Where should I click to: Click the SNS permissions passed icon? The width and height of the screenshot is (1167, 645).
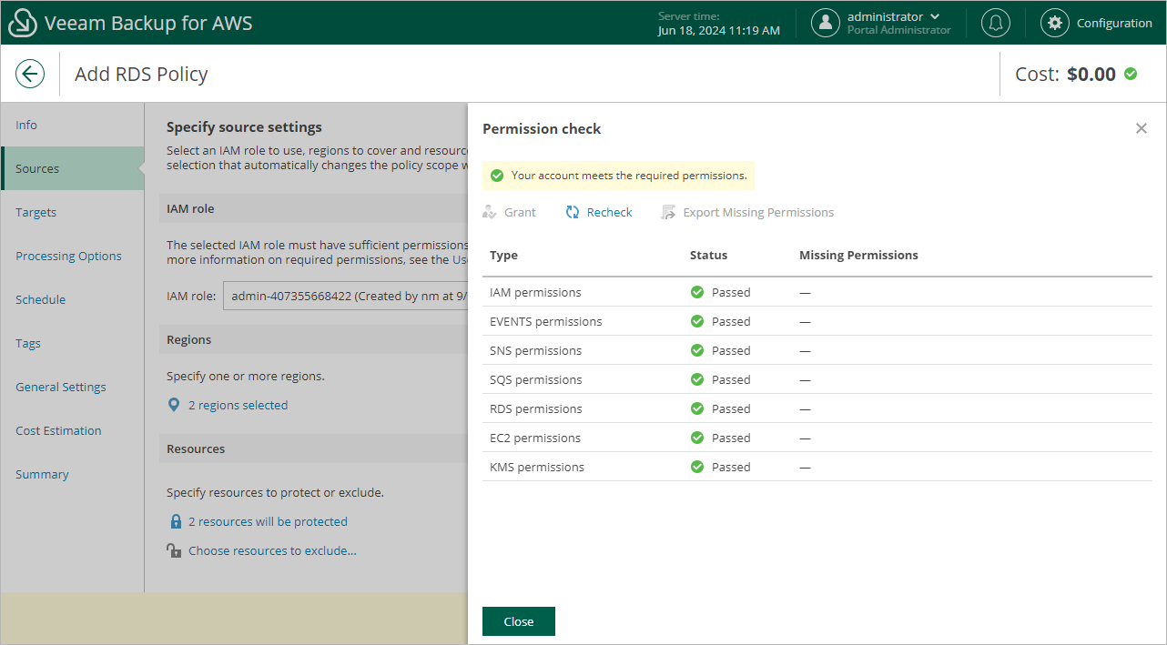[697, 350]
